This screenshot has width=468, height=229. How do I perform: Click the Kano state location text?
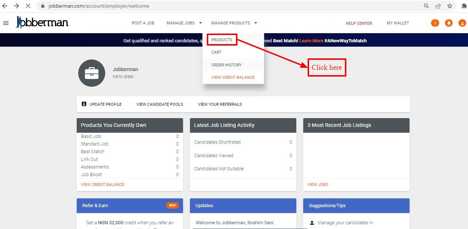point(123,77)
